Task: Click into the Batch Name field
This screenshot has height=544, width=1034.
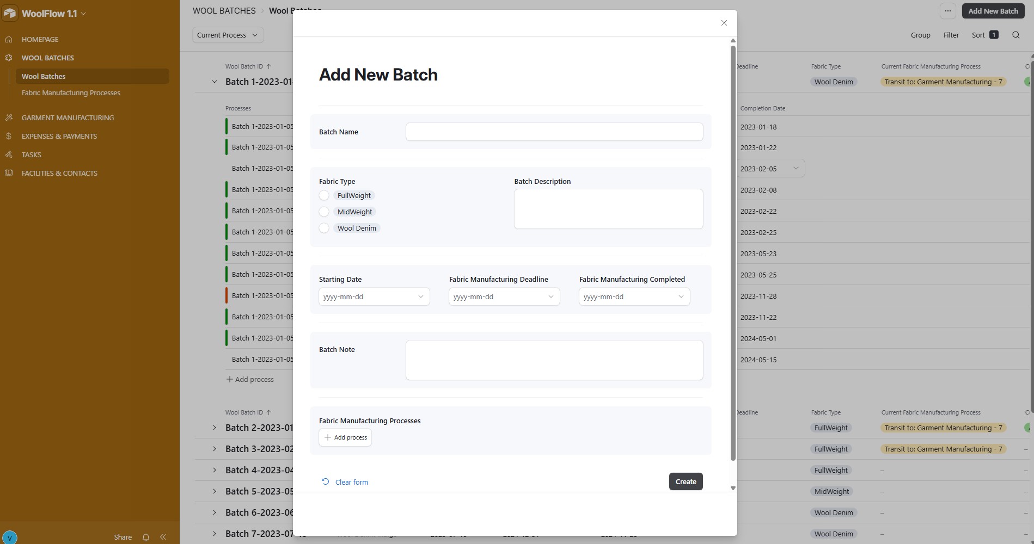Action: pos(554,132)
